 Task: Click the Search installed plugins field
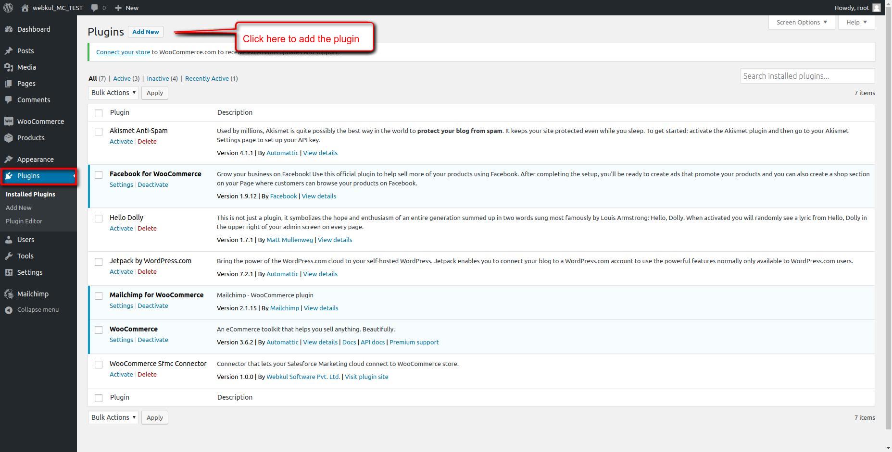pos(807,76)
